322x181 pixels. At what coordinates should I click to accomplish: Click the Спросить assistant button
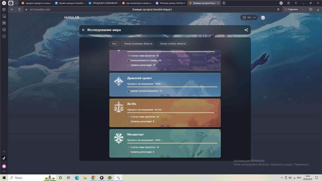coord(291,9)
